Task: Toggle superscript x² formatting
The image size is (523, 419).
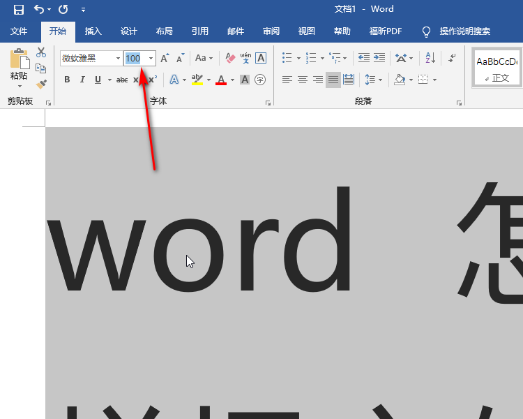Action: 153,80
